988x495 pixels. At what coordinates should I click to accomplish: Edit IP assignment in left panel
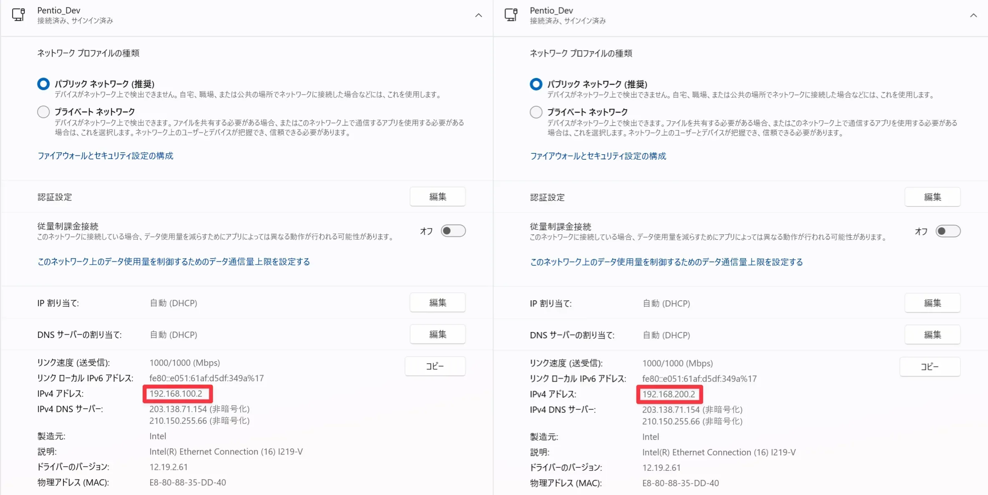(437, 302)
